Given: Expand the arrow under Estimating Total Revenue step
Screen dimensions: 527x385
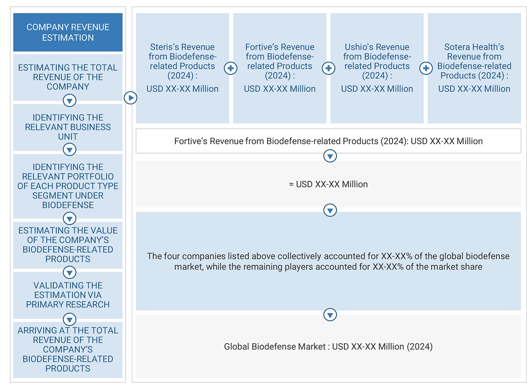Looking at the screenshot, I should [x=69, y=101].
